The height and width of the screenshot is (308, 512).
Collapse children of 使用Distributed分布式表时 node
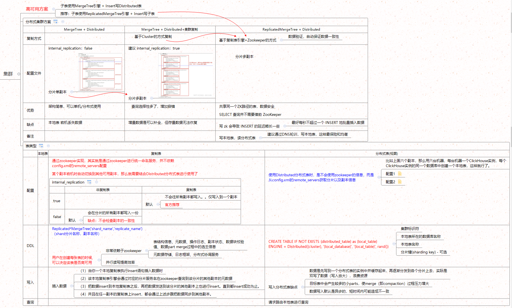[379, 177]
